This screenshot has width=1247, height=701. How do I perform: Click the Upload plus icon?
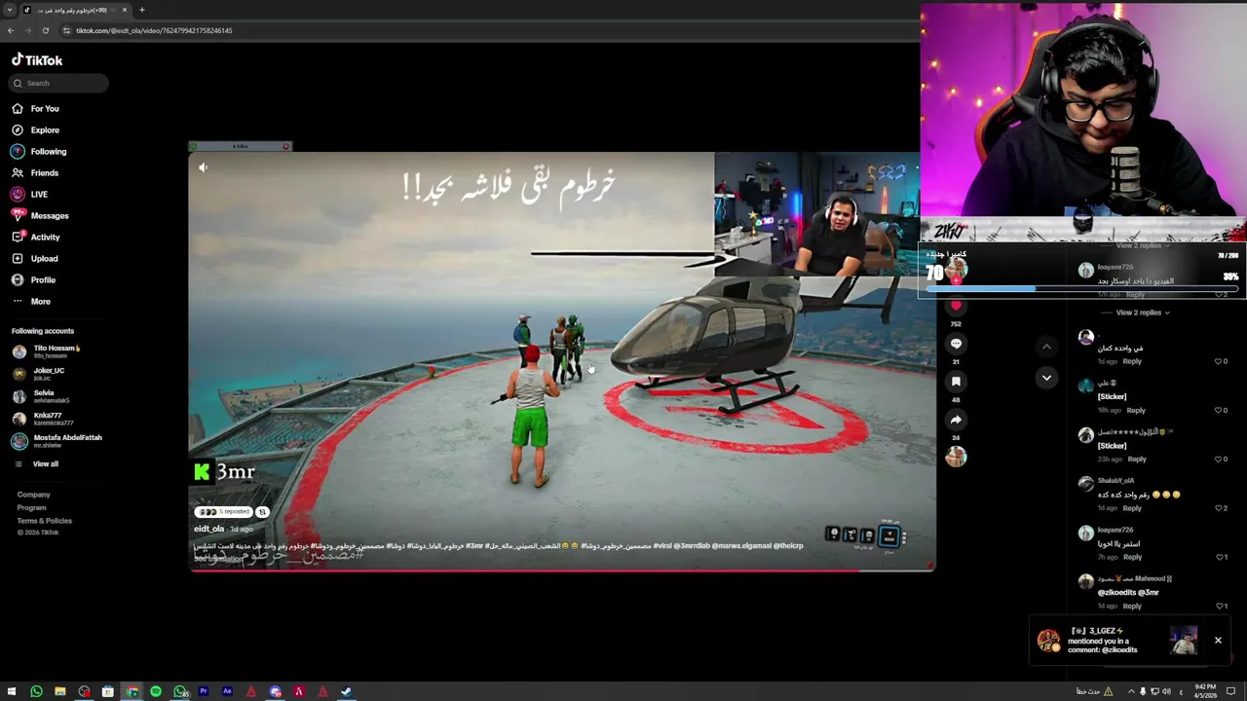(x=18, y=259)
